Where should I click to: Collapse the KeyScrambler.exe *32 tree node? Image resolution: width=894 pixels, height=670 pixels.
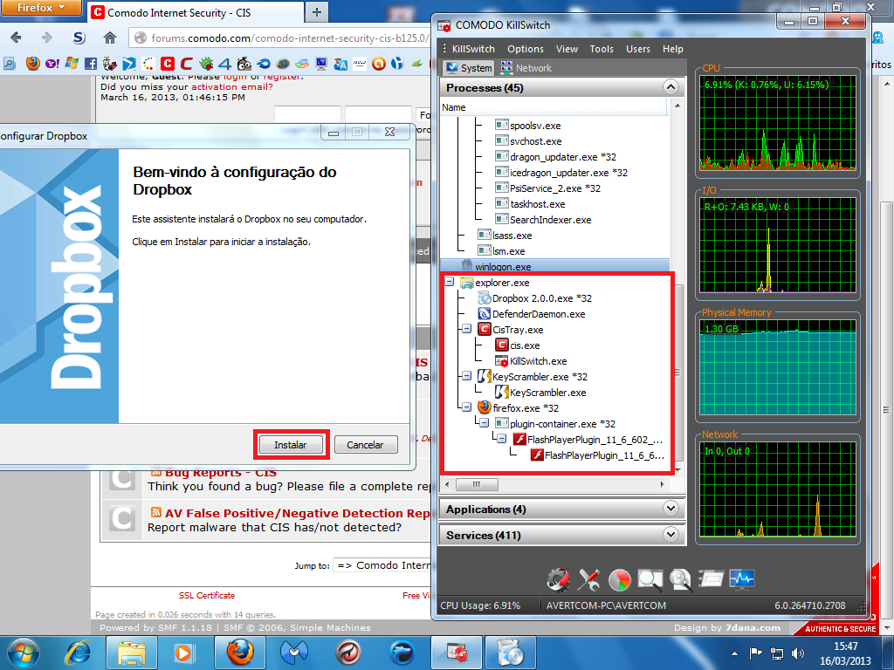coord(466,377)
